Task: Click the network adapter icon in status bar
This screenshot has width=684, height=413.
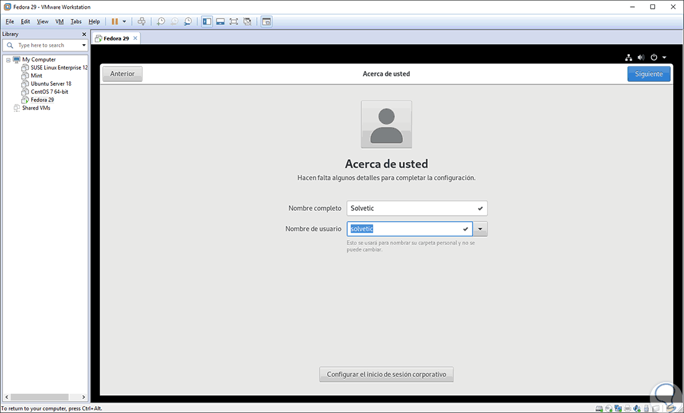Action: tap(618, 409)
